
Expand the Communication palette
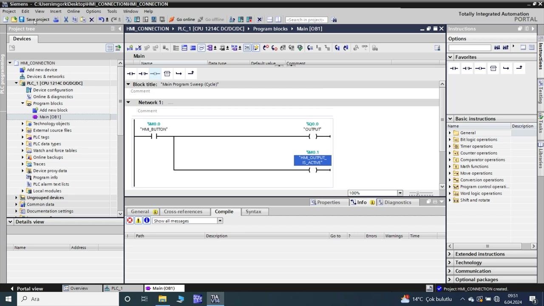[x=450, y=271]
